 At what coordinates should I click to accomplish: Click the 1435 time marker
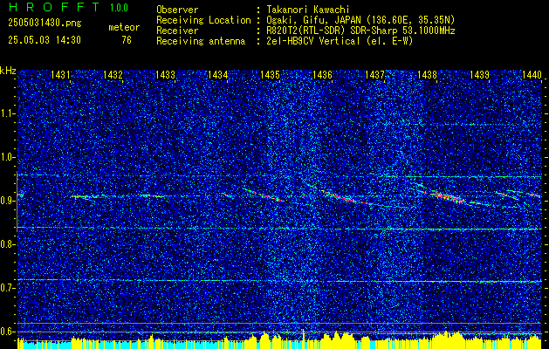pos(270,74)
